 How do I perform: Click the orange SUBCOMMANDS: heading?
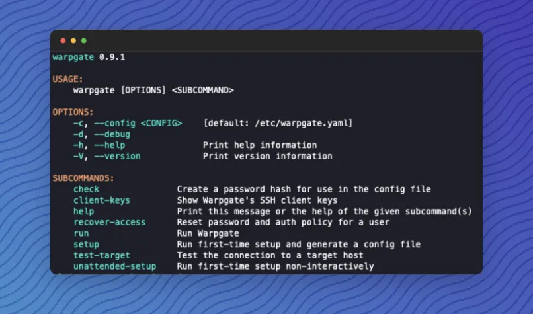tap(83, 178)
